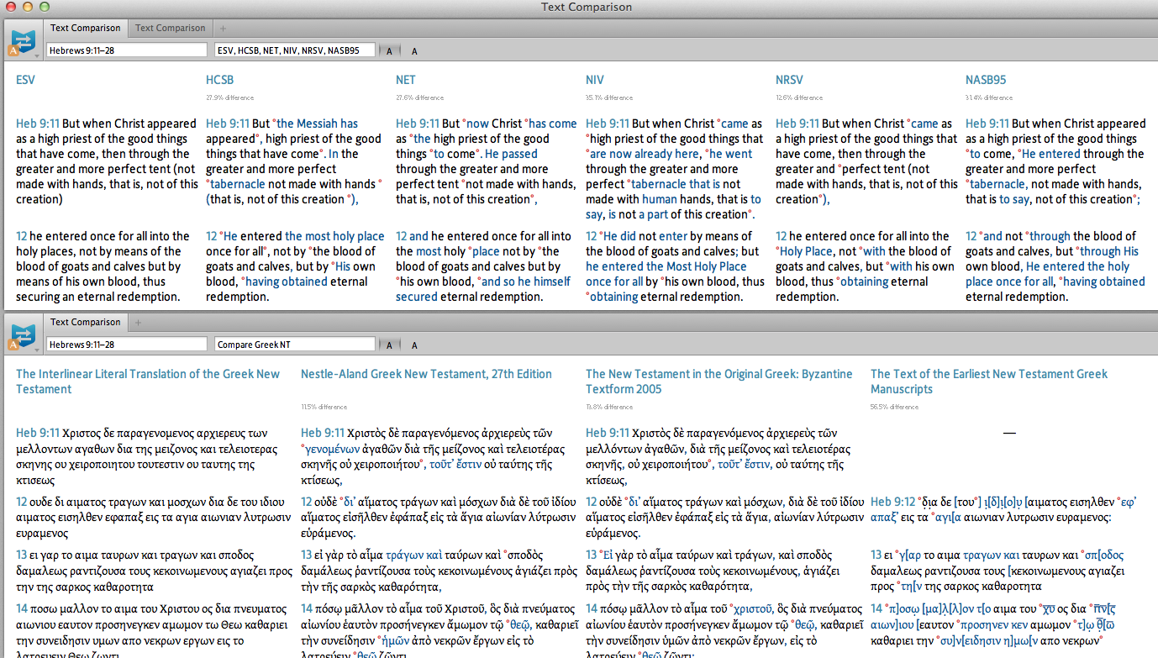Click the versions field listing ESV, HCSB, NET, NIV
The height and width of the screenshot is (658, 1158).
(x=294, y=50)
